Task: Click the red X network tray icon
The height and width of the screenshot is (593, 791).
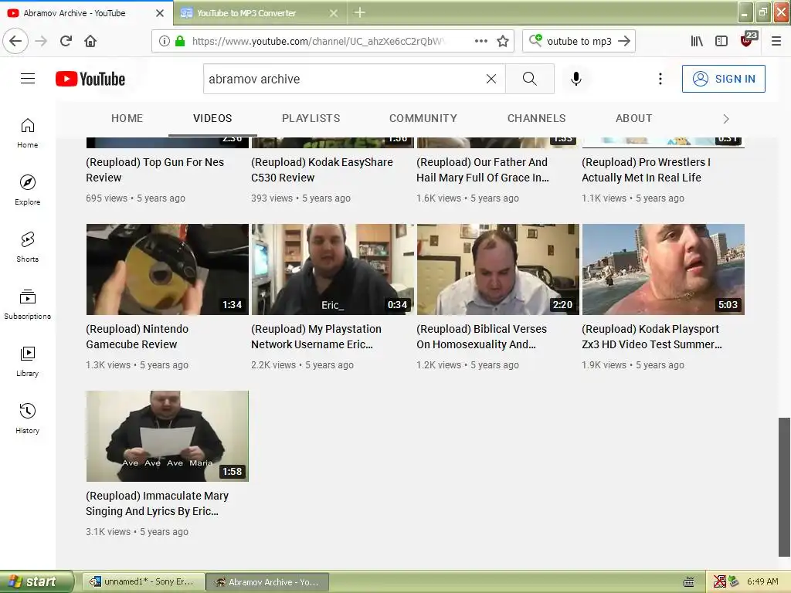Action: [x=719, y=581]
